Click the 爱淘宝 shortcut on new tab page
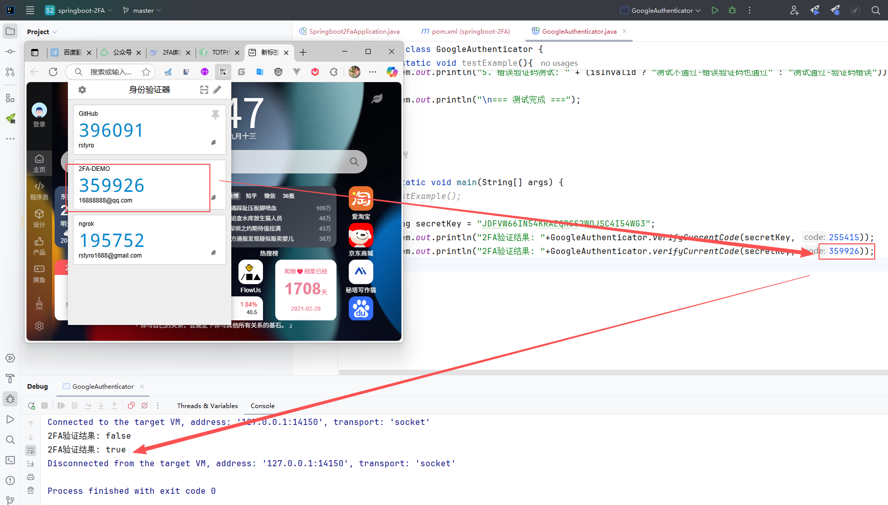 point(361,203)
